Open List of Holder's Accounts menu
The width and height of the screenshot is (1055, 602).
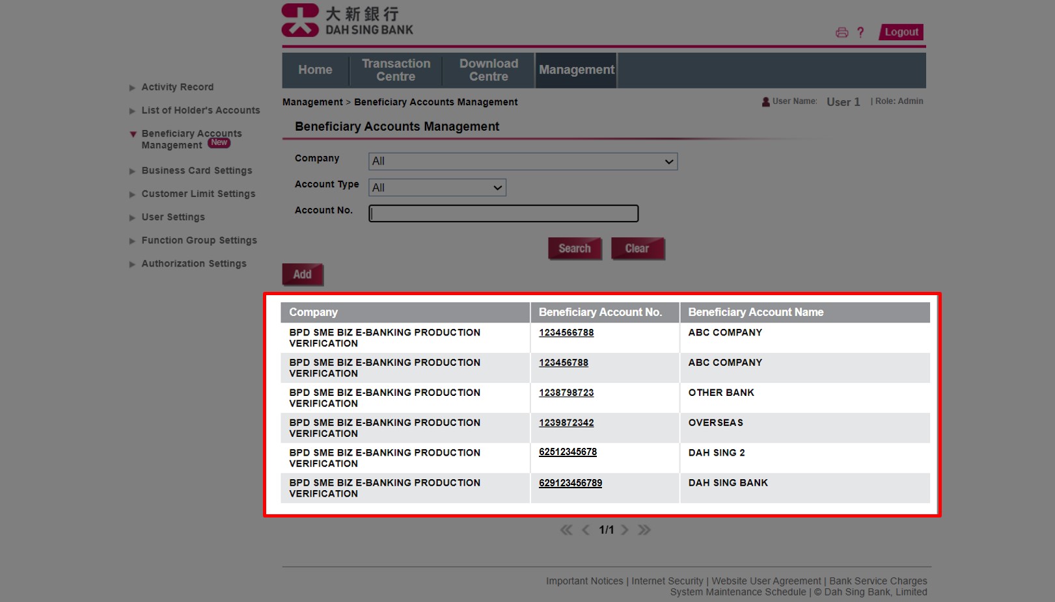[x=200, y=111]
